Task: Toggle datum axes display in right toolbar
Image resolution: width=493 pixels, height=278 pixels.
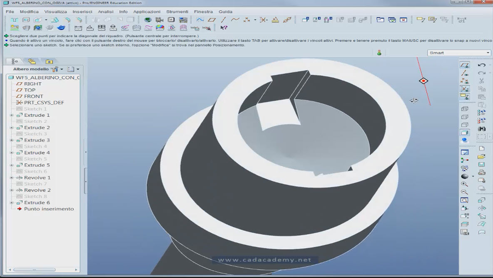Action: [464, 73]
